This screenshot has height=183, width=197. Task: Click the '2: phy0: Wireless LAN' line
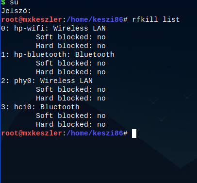pos(47,81)
